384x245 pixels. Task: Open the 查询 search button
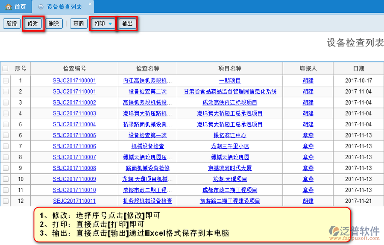pyautogui.click(x=79, y=24)
